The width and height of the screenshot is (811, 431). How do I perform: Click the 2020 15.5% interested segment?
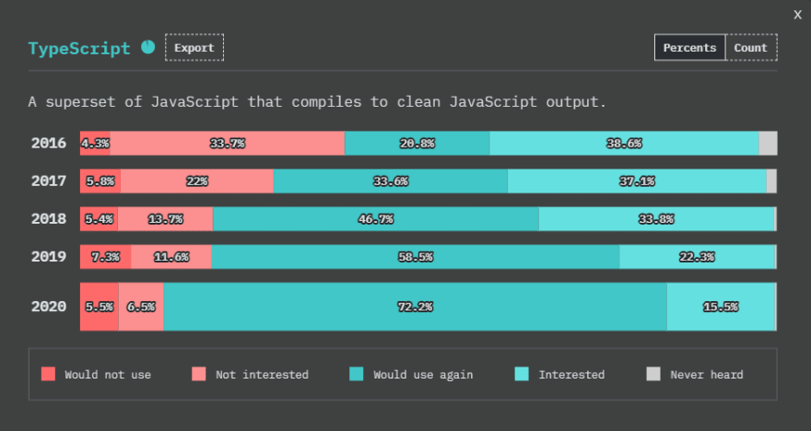point(721,307)
